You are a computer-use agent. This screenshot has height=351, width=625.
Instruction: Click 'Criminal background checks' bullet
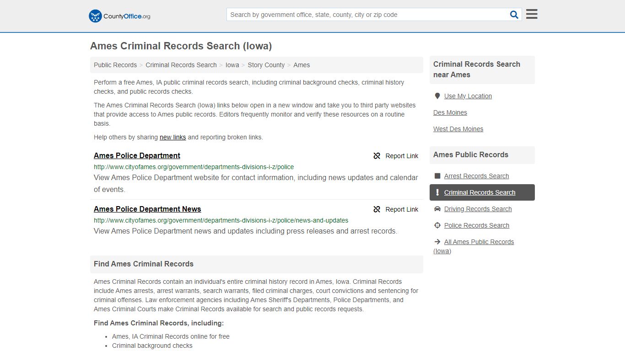[x=152, y=346]
